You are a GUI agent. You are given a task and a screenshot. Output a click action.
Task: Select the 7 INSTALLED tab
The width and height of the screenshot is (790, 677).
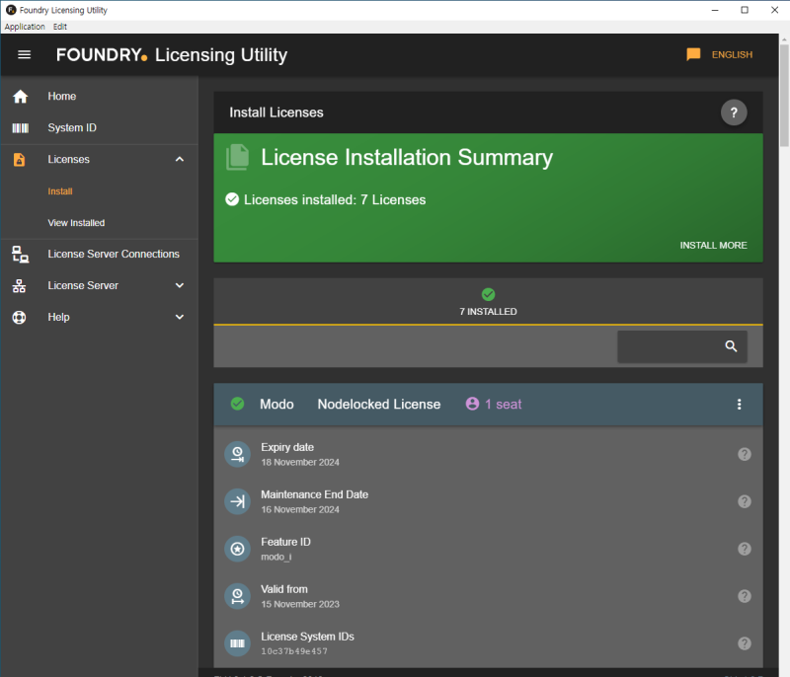coord(488,302)
